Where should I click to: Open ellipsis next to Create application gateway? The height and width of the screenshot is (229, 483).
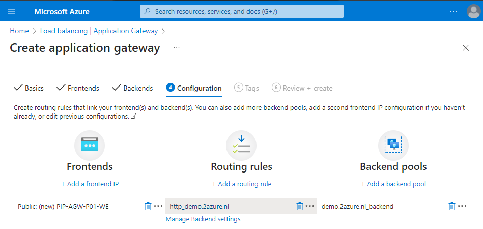coord(177,48)
